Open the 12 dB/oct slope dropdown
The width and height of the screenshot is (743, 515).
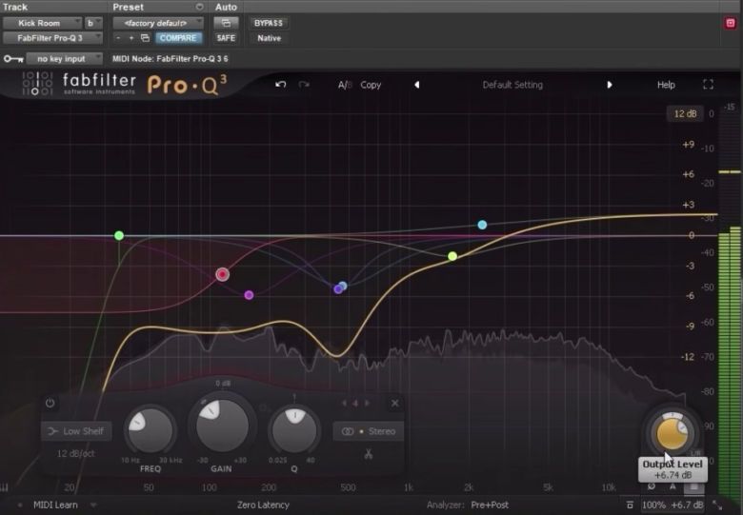[76, 453]
